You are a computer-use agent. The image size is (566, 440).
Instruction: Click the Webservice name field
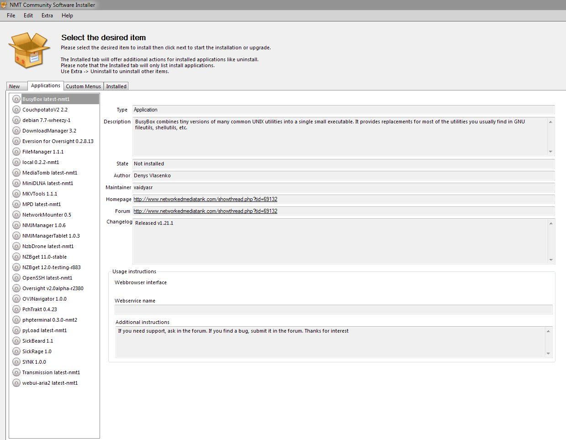click(333, 310)
